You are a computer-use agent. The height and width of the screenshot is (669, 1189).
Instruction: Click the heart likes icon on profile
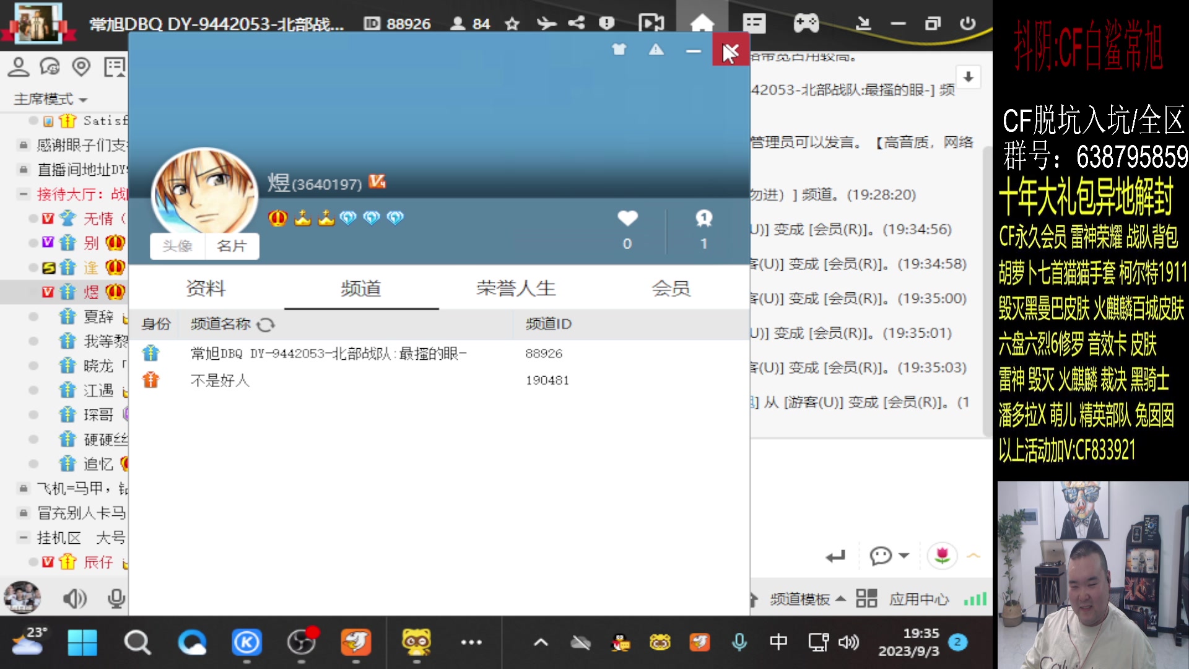[627, 218]
